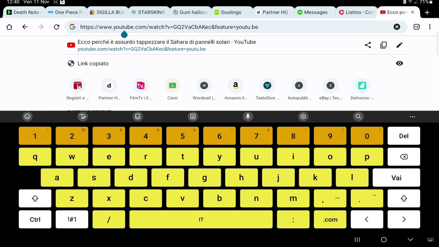439x247 pixels.
Task: Go back with the back arrow
Action: click(25, 27)
